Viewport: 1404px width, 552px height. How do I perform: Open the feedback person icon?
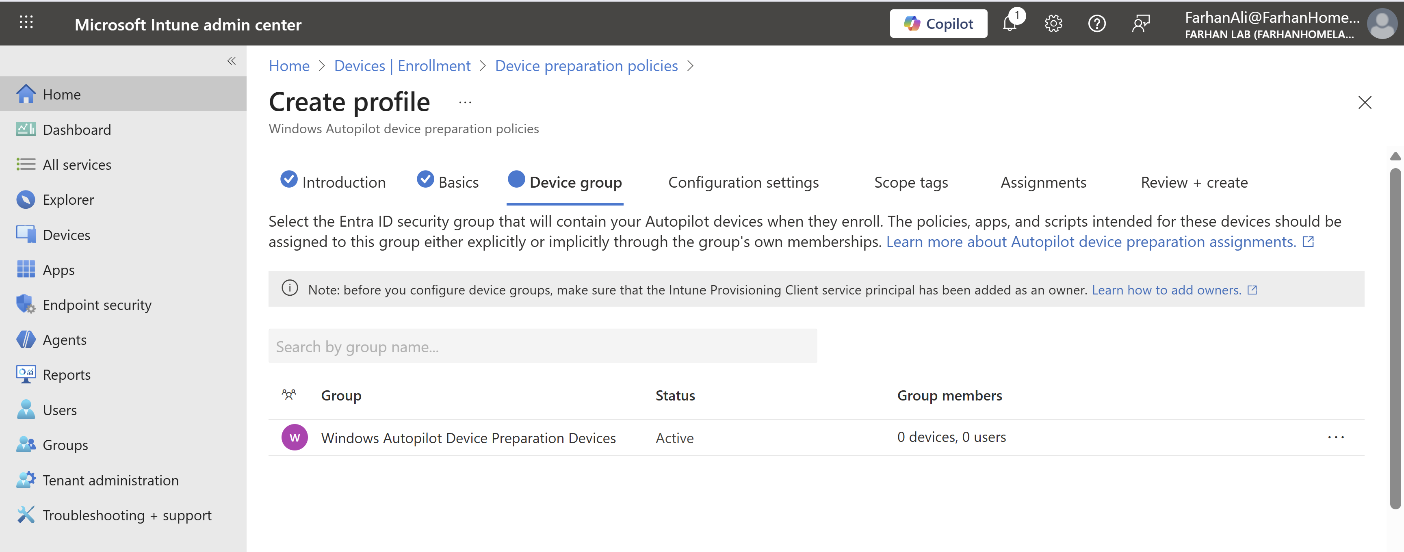coord(1140,24)
